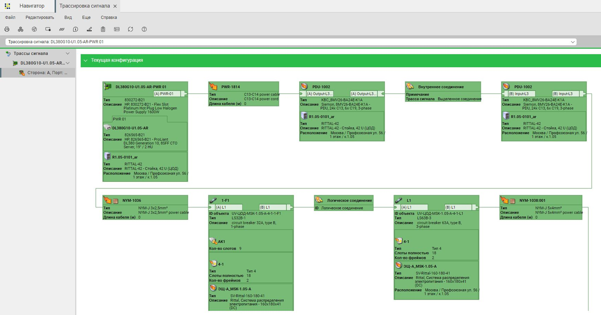Select the PWR-1814 cable block title
Screen dimensions: 601x315
[230, 87]
